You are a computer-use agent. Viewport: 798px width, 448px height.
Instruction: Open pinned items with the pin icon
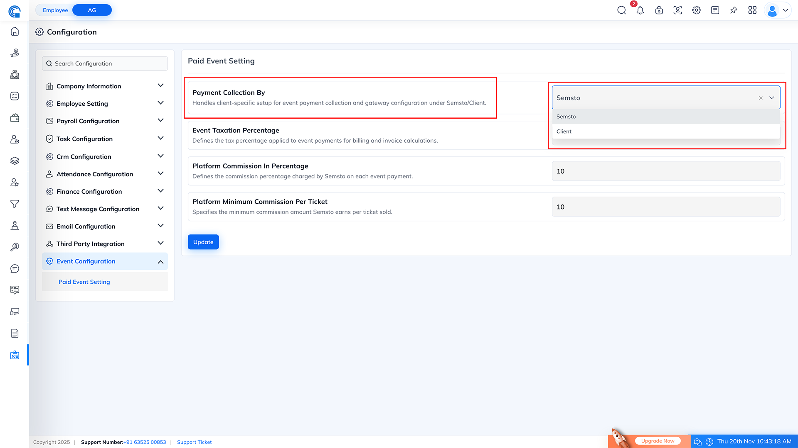coord(734,10)
